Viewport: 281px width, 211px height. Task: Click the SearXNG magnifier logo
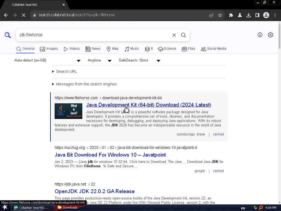8,35
